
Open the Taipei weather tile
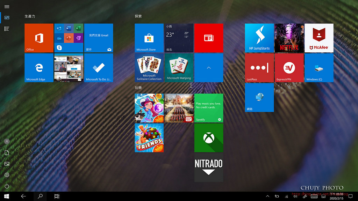179,38
